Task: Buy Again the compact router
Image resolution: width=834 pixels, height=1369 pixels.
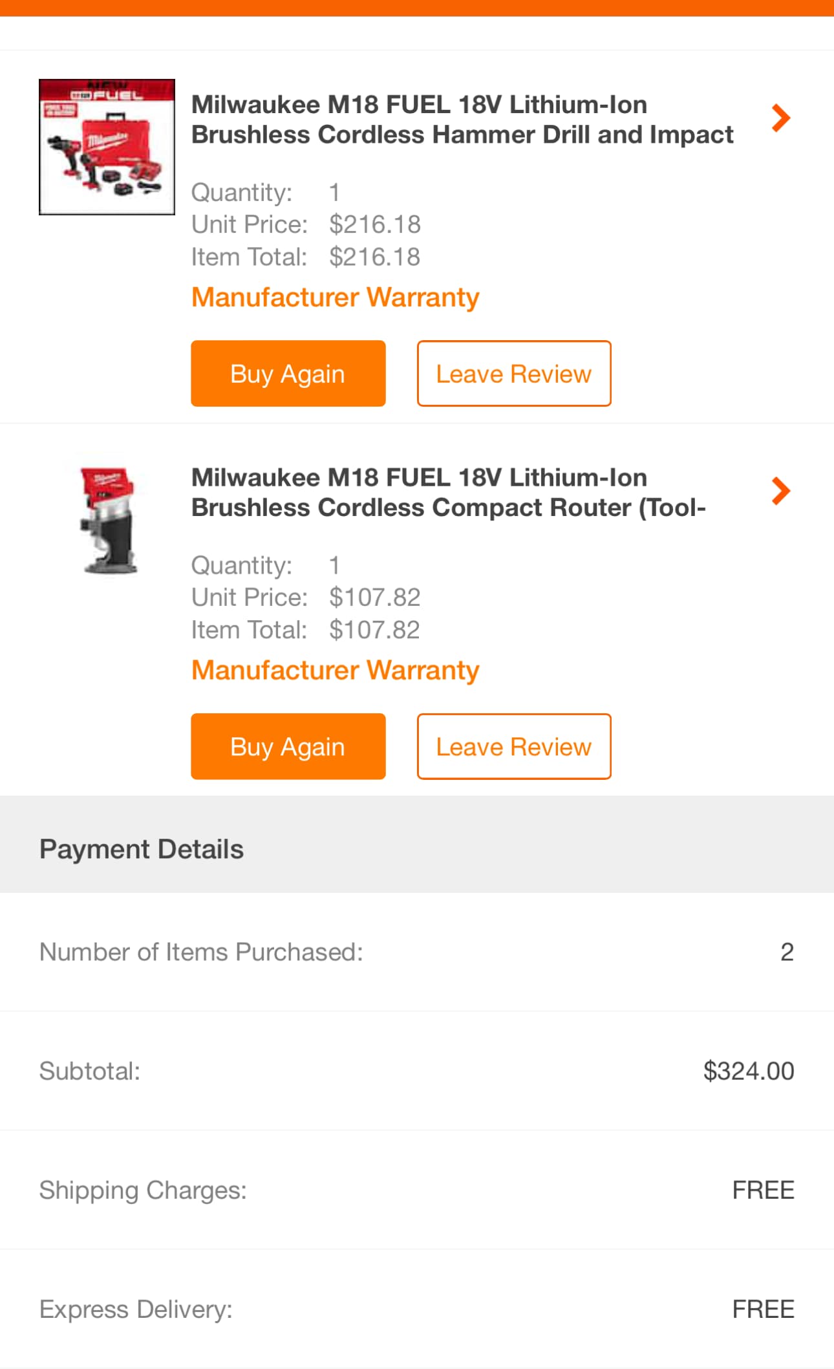Action: [288, 747]
